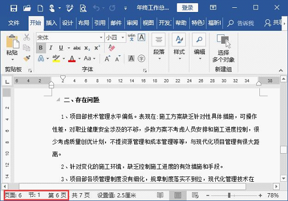
Task: Toggle Bold formatting
Action: [41, 48]
